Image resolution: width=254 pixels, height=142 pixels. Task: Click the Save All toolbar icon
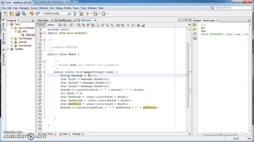point(24,13)
